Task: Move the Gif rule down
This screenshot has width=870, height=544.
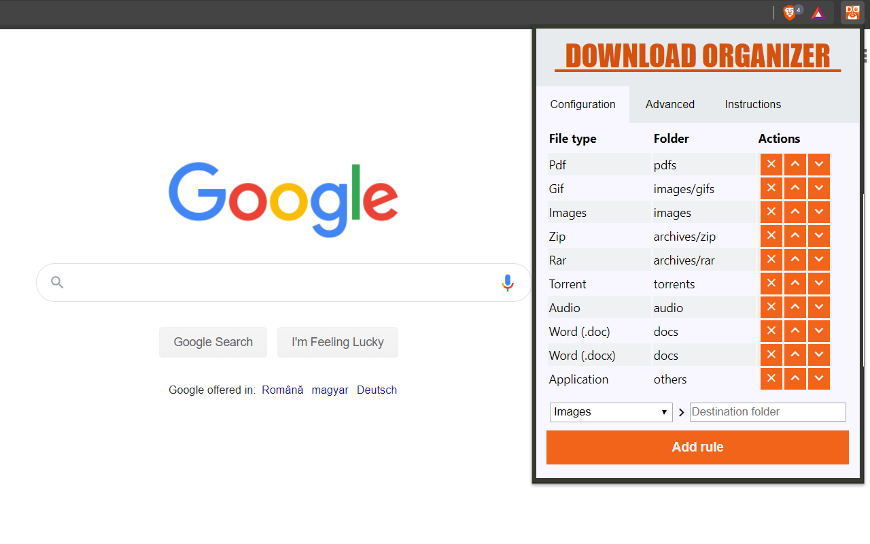Action: [x=819, y=188]
